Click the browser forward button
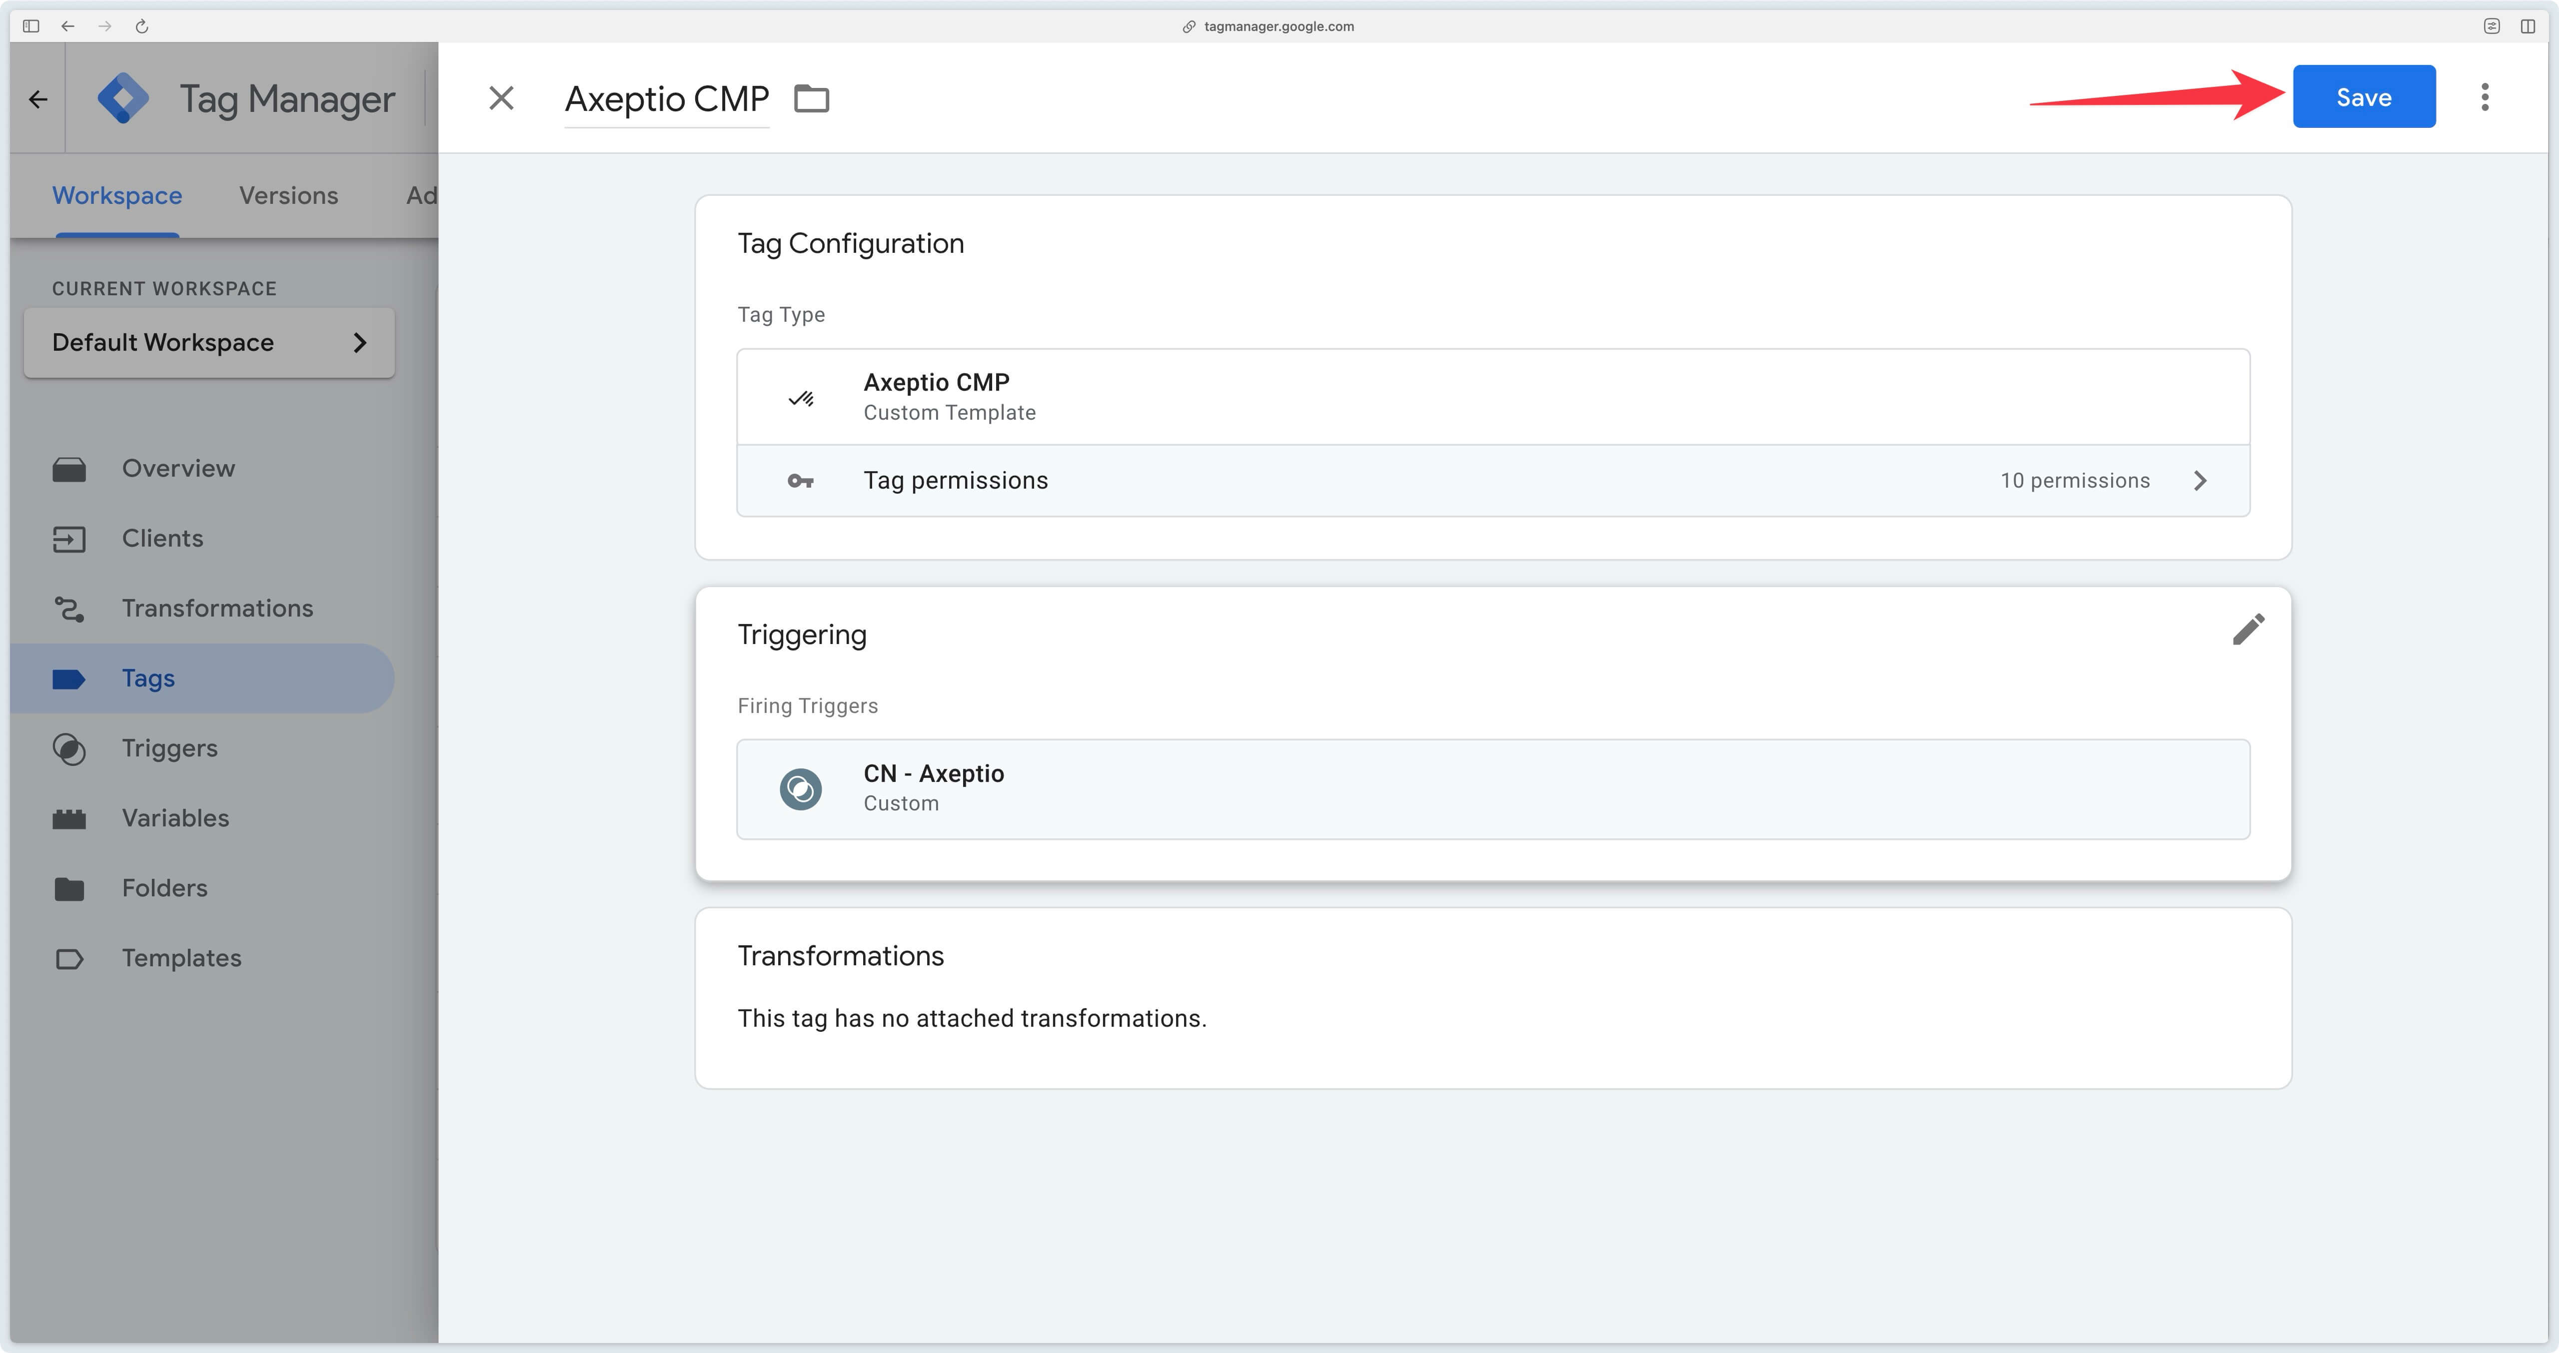Screen dimensions: 2559x1353 [x=104, y=26]
